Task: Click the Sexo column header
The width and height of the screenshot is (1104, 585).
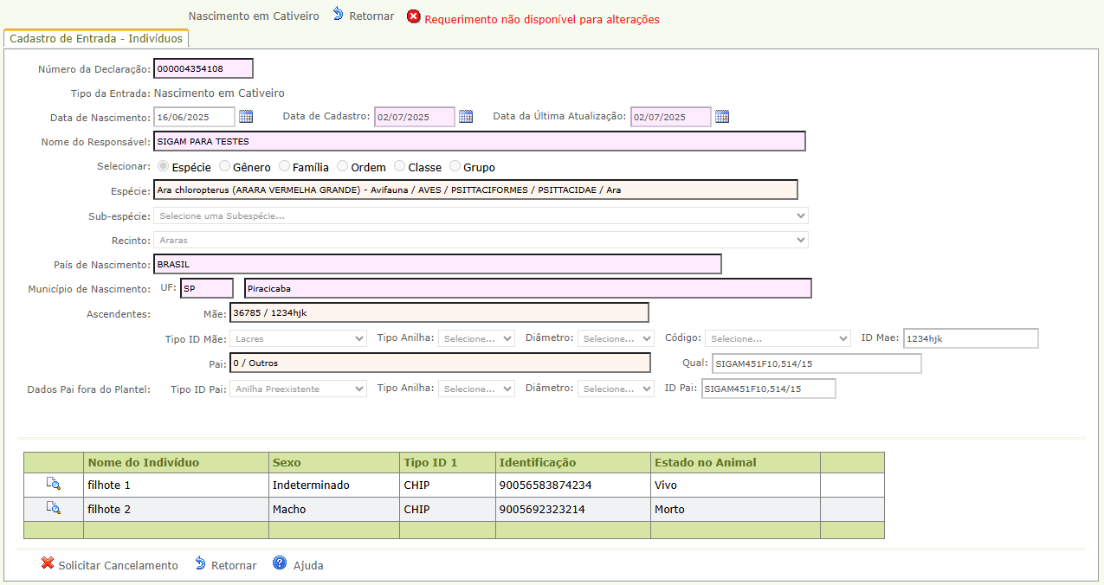Action: tap(287, 462)
